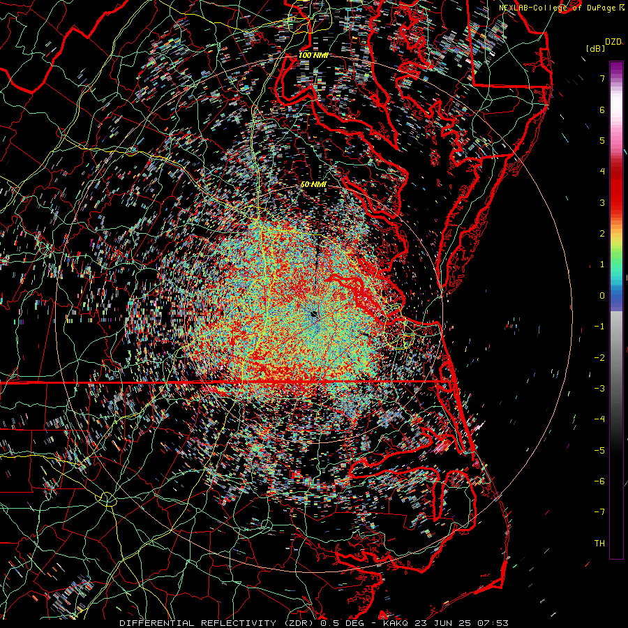Click the '1' value on the color scale

tap(602, 264)
